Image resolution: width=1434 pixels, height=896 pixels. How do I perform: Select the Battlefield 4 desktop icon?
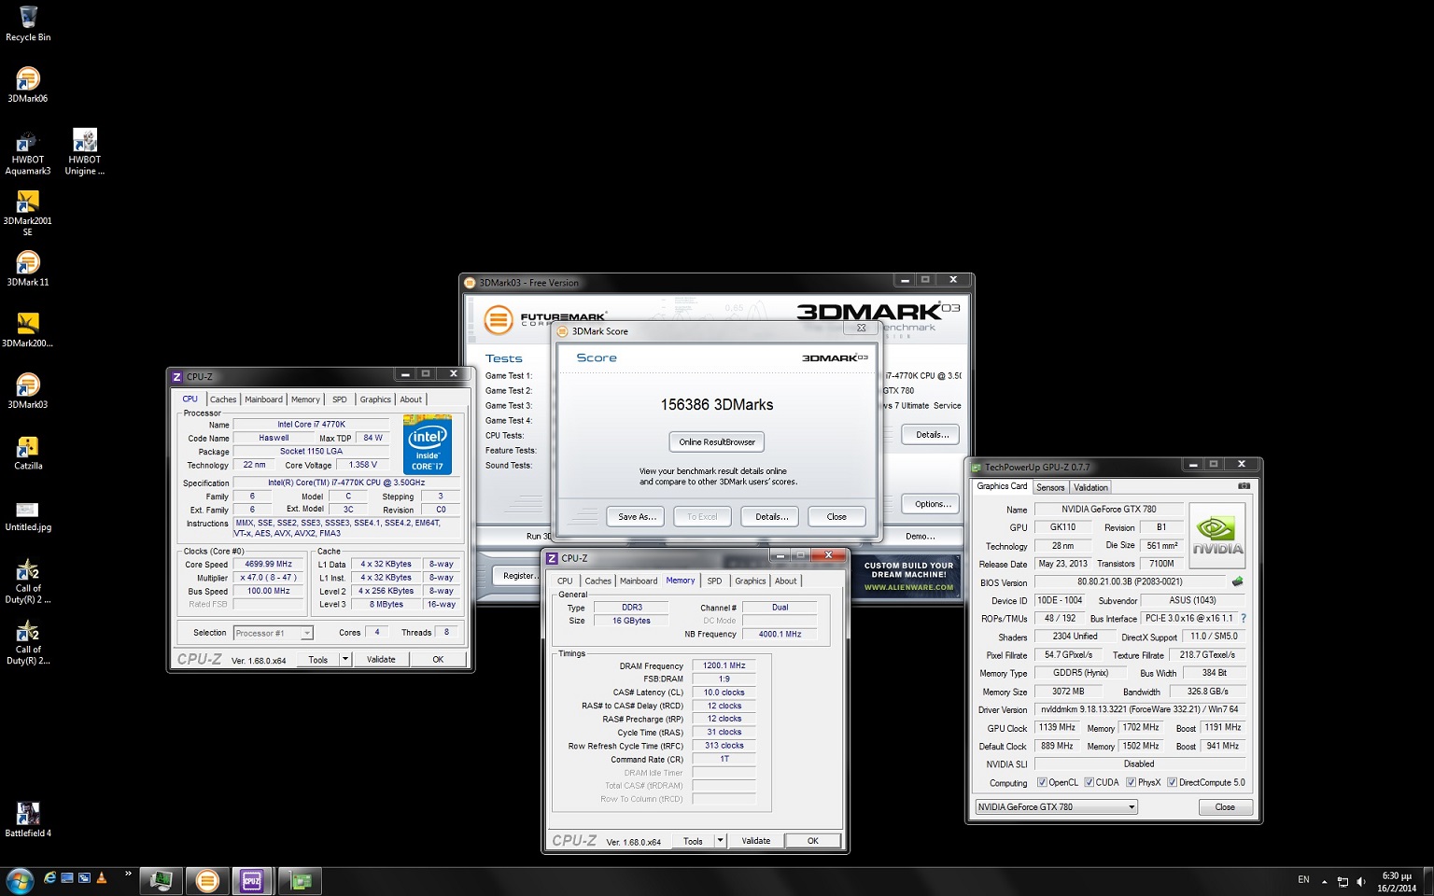[x=28, y=819]
